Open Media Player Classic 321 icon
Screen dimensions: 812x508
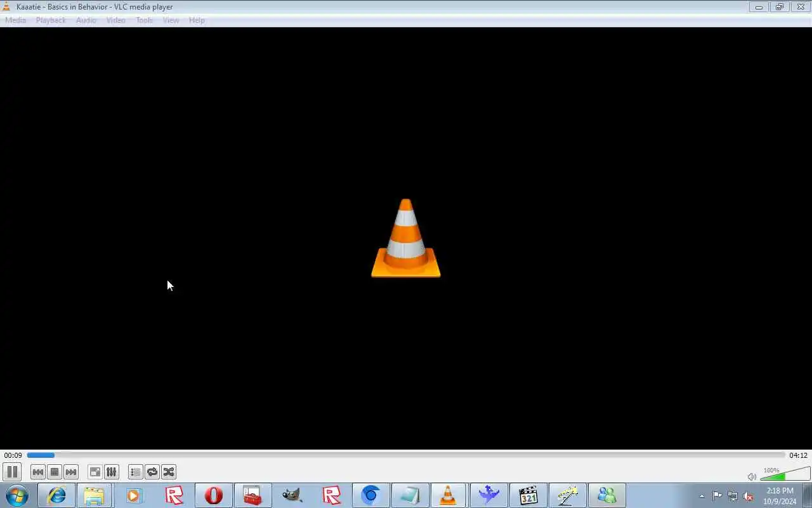528,495
